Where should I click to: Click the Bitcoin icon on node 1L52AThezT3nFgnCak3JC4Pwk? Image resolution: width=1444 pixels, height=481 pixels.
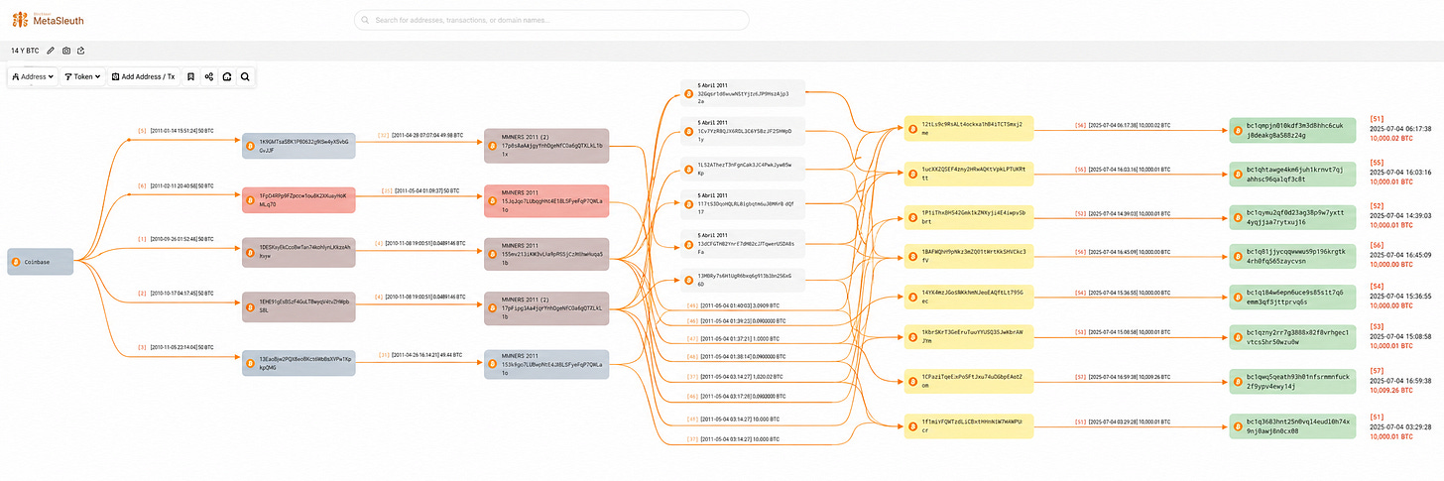(x=689, y=169)
